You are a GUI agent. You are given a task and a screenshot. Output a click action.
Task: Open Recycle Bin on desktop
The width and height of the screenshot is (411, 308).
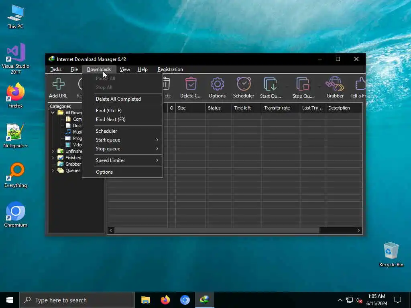click(391, 255)
